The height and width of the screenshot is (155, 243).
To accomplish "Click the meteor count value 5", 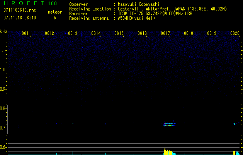I will [x=55, y=18].
